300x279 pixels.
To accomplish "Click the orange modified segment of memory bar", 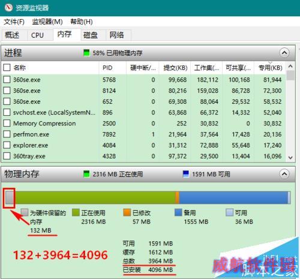I will (x=177, y=197).
